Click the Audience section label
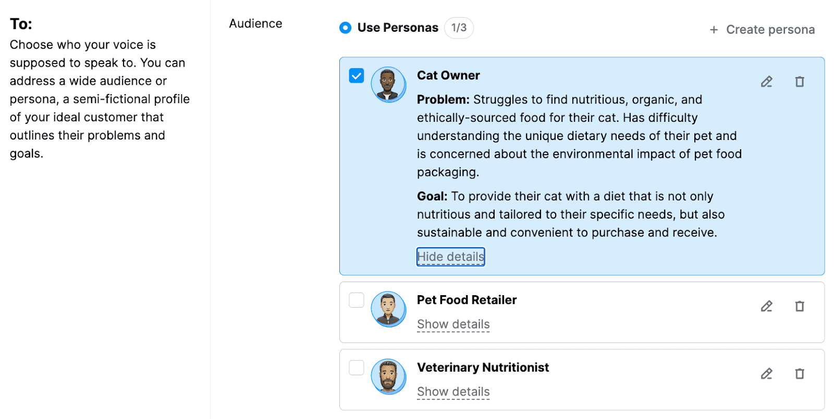This screenshot has width=834, height=419. (255, 23)
